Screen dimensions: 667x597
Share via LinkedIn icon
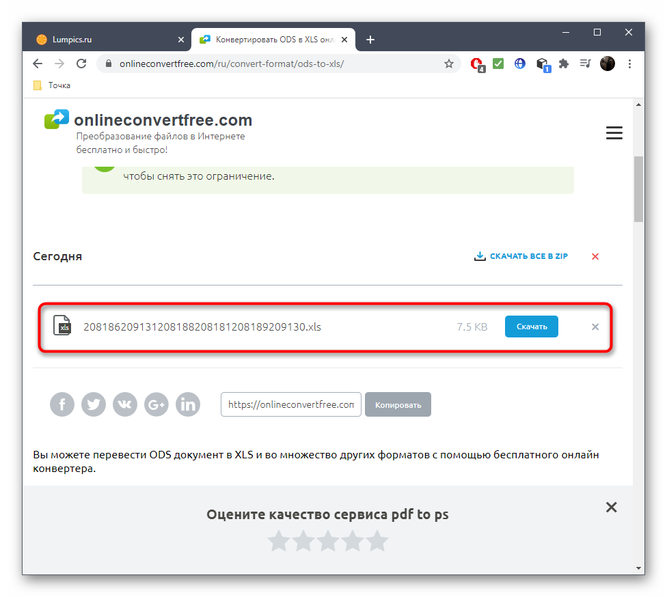188,404
